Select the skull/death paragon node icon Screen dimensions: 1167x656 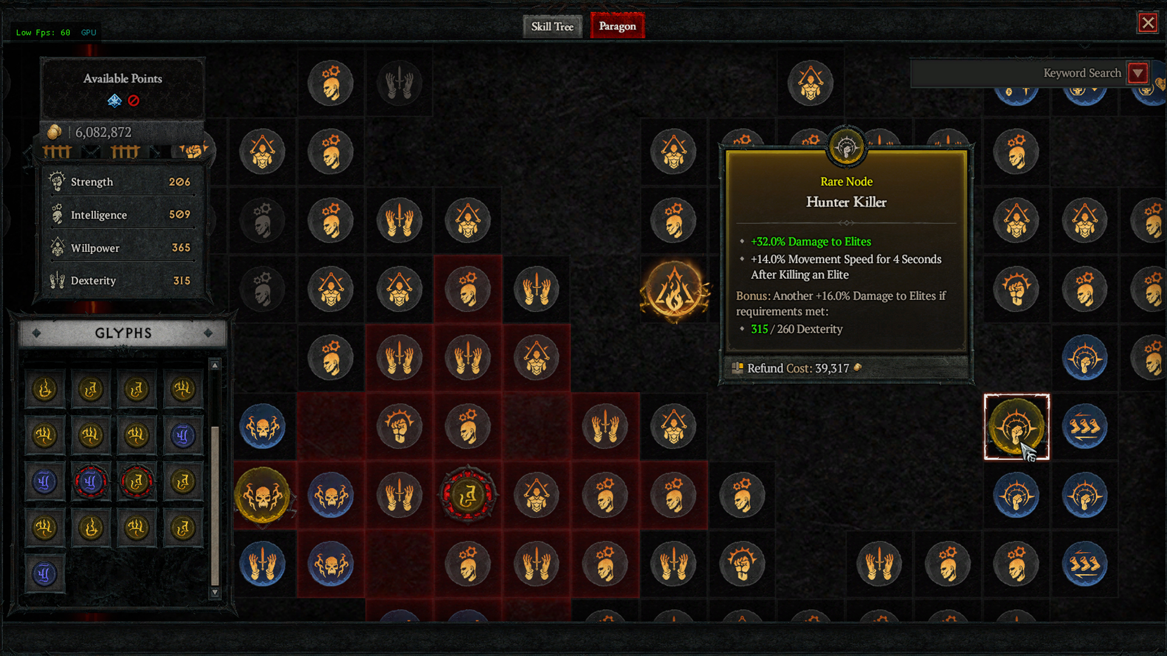[x=261, y=494]
